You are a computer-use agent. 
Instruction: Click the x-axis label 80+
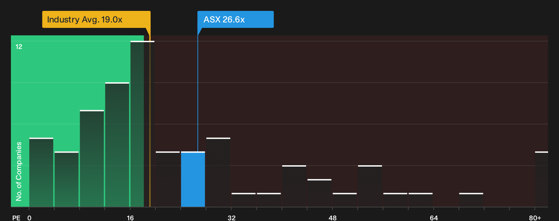[x=535, y=218]
